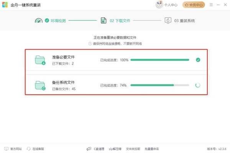Click the info icon beside 请保持网络连接通畅
Image resolution: width=230 pixels, height=153 pixels.
point(90,44)
